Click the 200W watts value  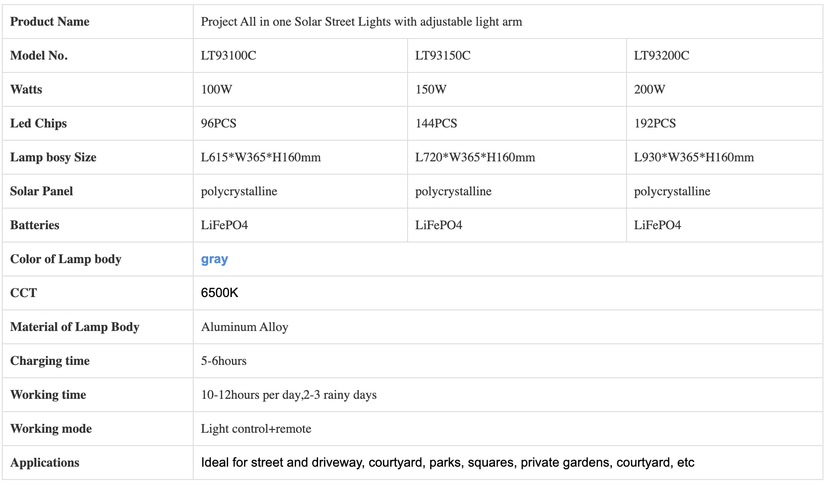pyautogui.click(x=649, y=89)
